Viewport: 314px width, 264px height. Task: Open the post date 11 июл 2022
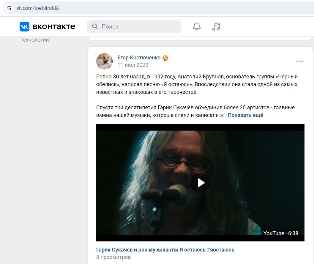click(x=133, y=65)
